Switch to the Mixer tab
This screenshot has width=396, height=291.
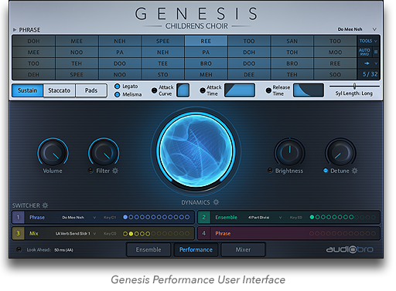[243, 249]
